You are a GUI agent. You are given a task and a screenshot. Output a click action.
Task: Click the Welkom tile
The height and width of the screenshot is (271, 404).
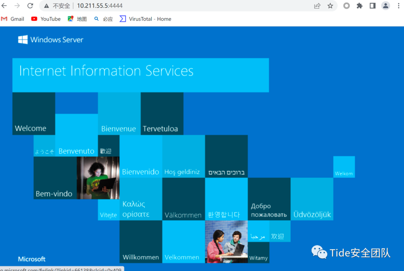coord(344,167)
